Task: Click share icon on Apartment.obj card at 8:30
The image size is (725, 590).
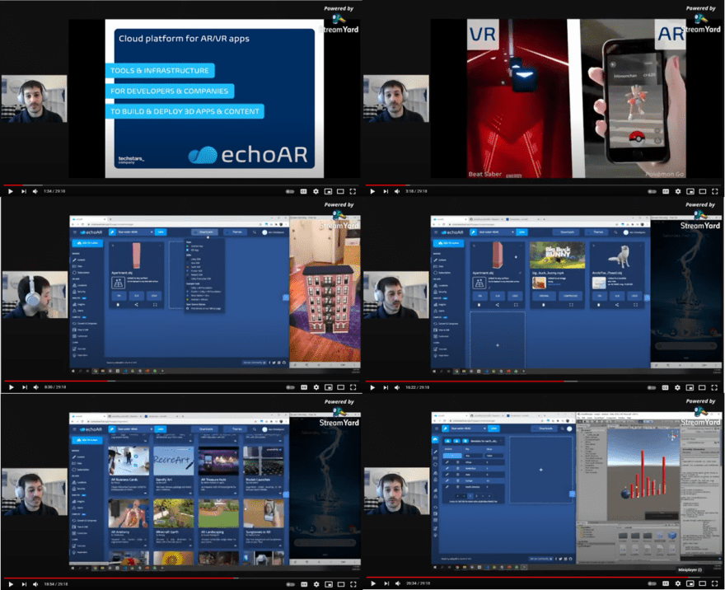Action: (x=136, y=305)
